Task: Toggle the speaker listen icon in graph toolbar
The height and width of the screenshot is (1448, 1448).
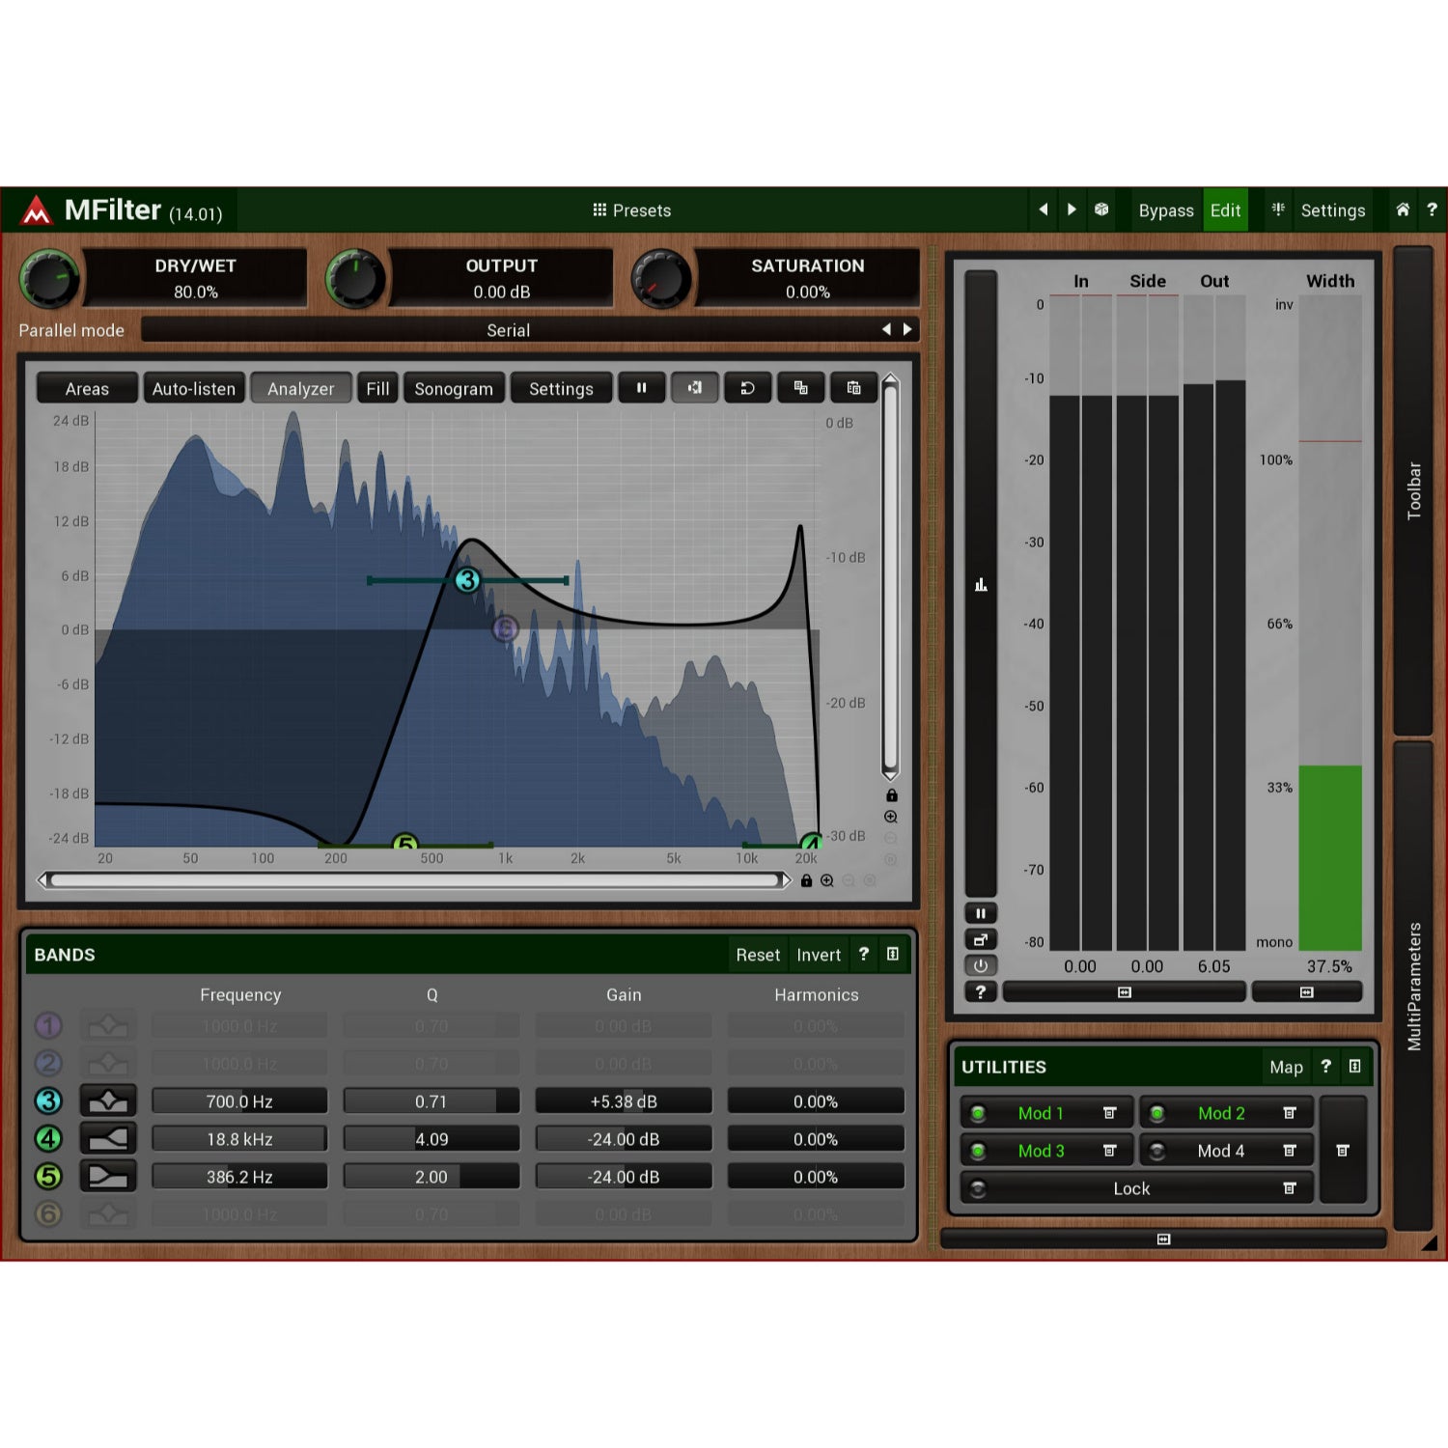Action: point(694,388)
